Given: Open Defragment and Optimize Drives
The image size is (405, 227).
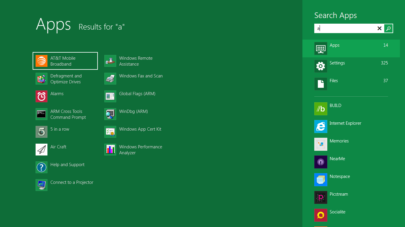Looking at the screenshot, I should (x=65, y=79).
